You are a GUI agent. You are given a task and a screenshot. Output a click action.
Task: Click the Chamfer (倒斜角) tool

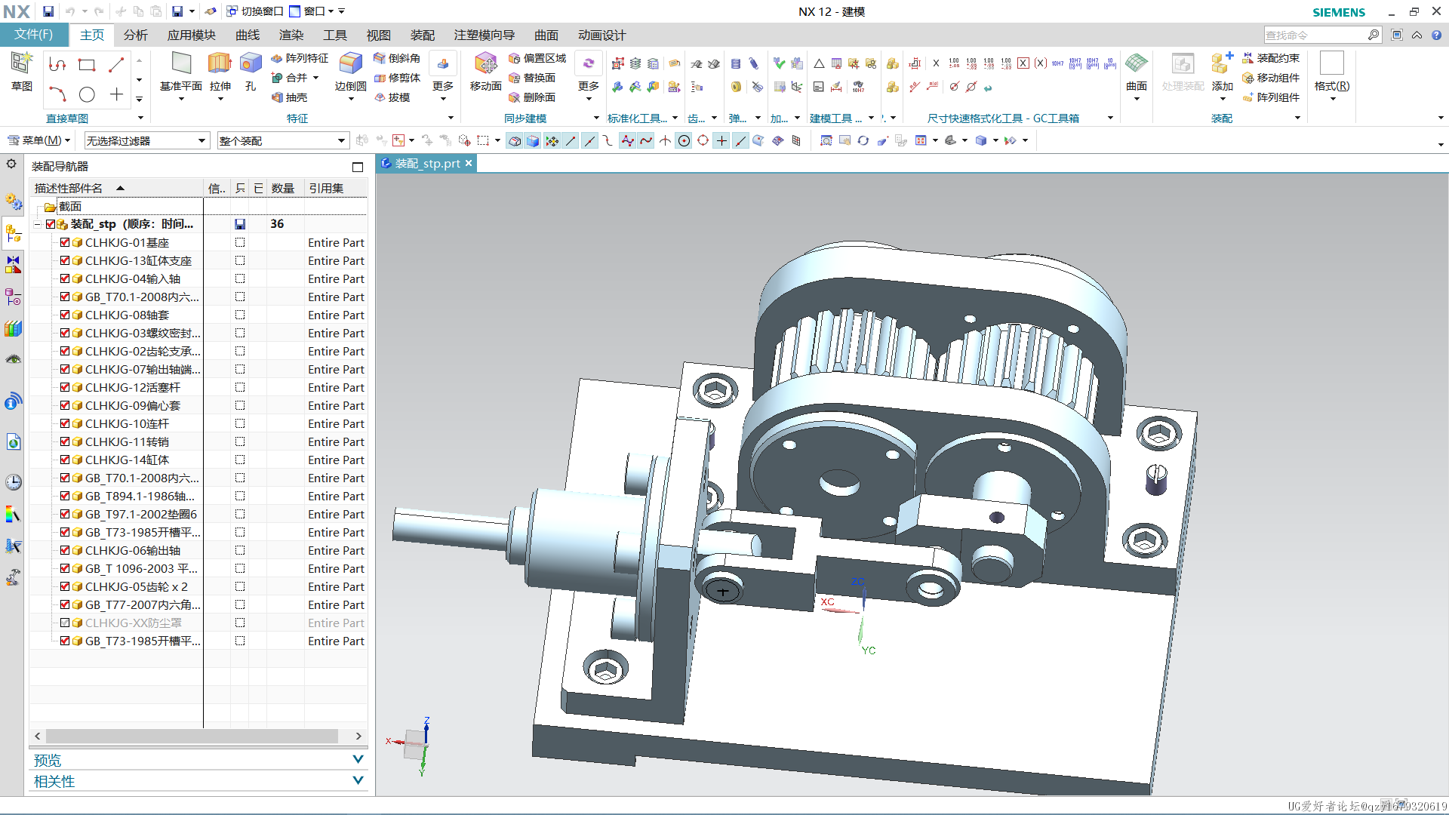click(x=398, y=58)
